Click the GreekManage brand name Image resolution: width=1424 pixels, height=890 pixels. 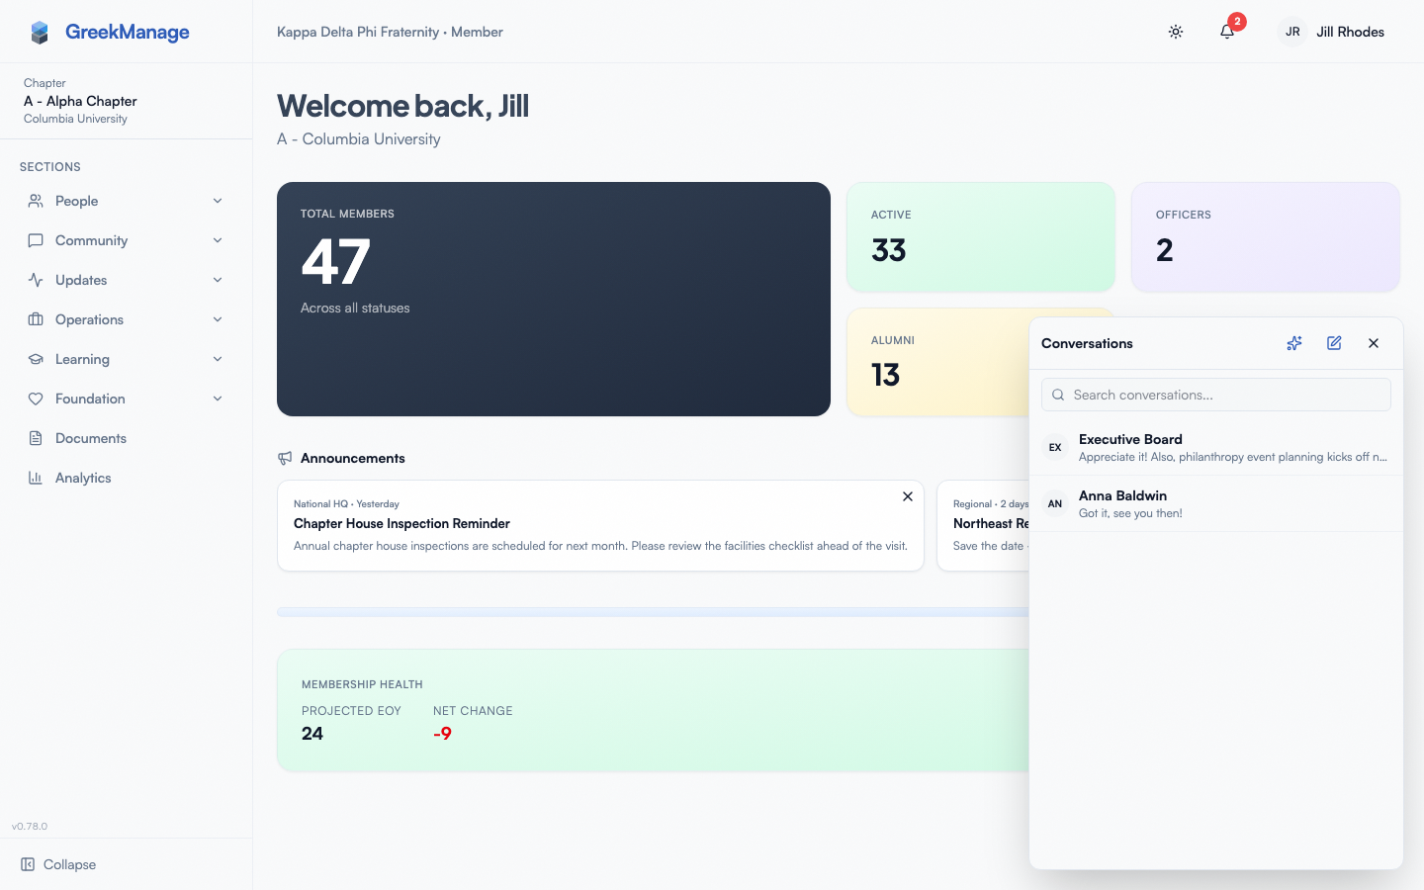click(127, 32)
